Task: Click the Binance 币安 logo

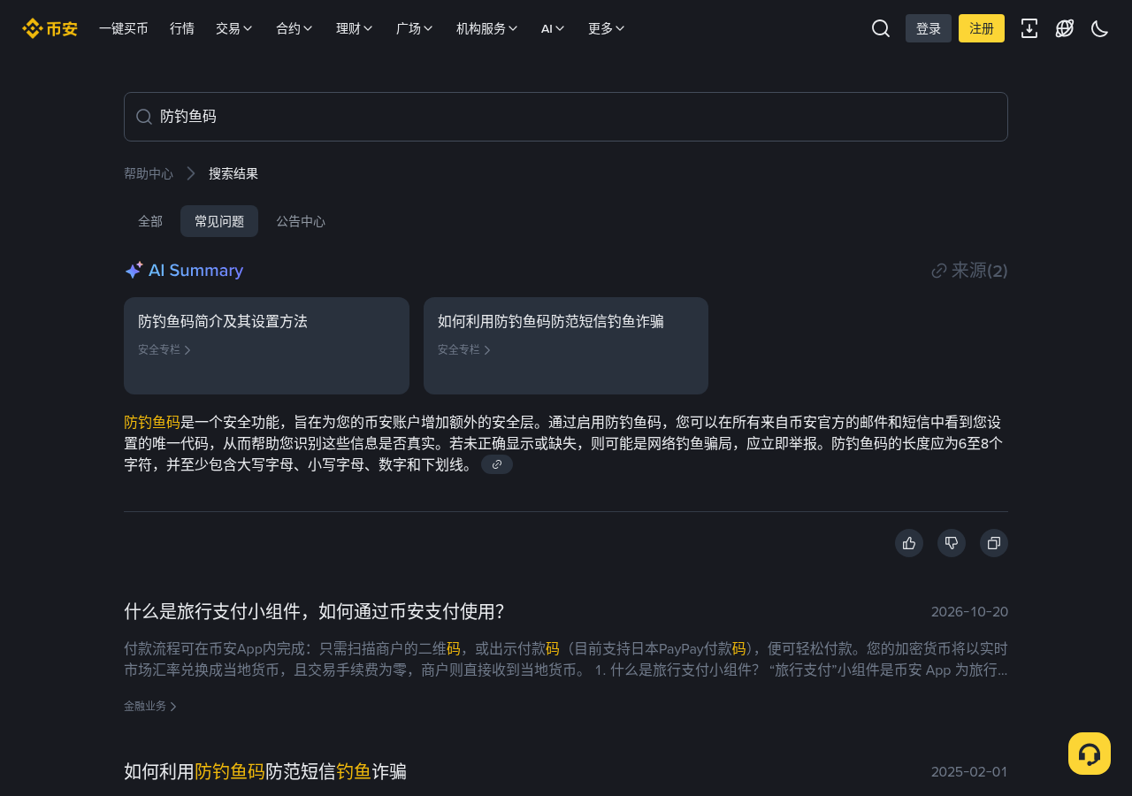Action: click(x=50, y=28)
